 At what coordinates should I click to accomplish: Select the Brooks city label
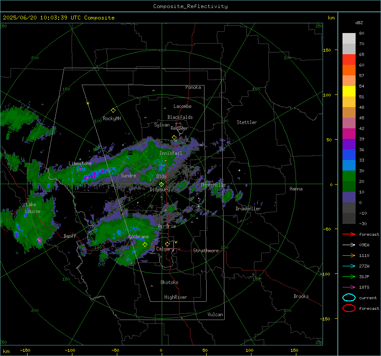[x=301, y=296]
